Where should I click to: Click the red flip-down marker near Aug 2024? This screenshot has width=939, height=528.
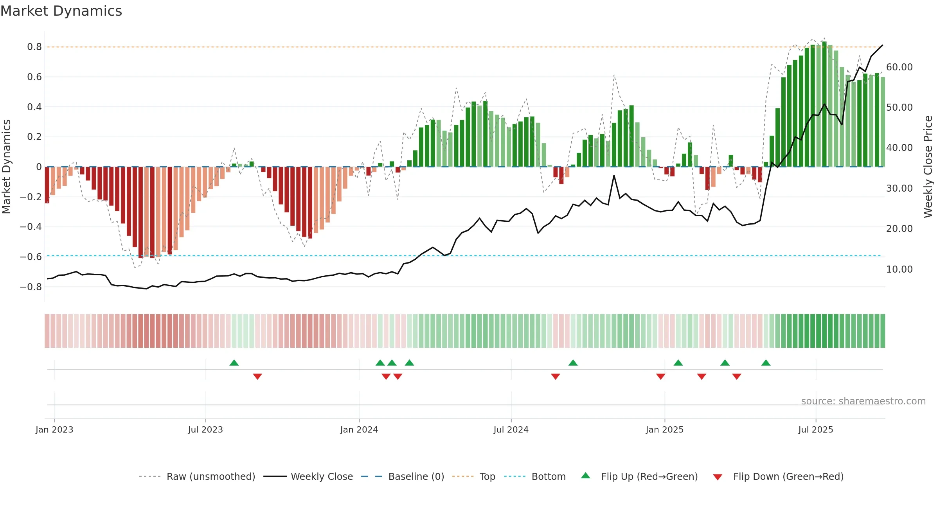click(x=556, y=376)
